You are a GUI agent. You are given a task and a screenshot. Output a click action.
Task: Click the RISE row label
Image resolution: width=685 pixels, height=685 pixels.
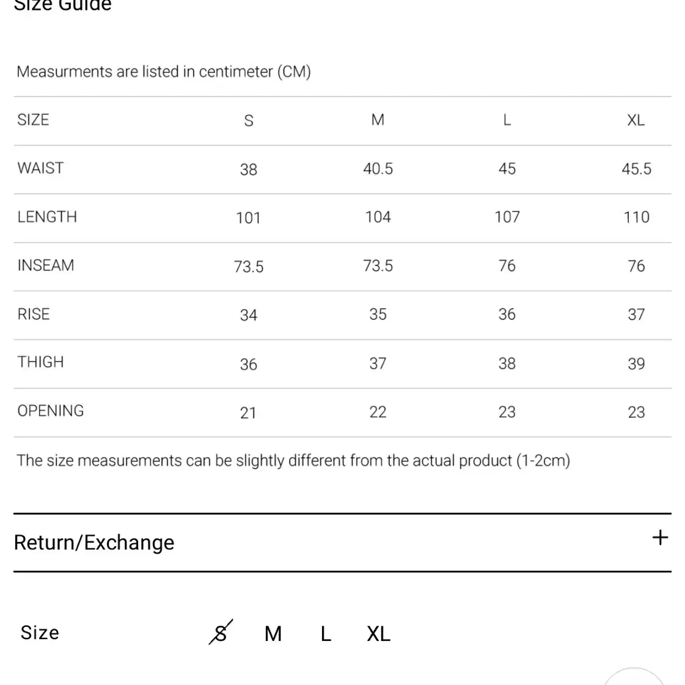coord(33,314)
